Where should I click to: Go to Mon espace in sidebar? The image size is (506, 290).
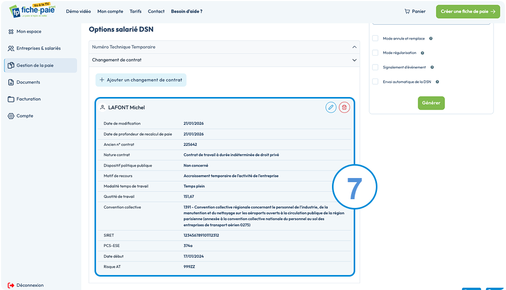29,31
